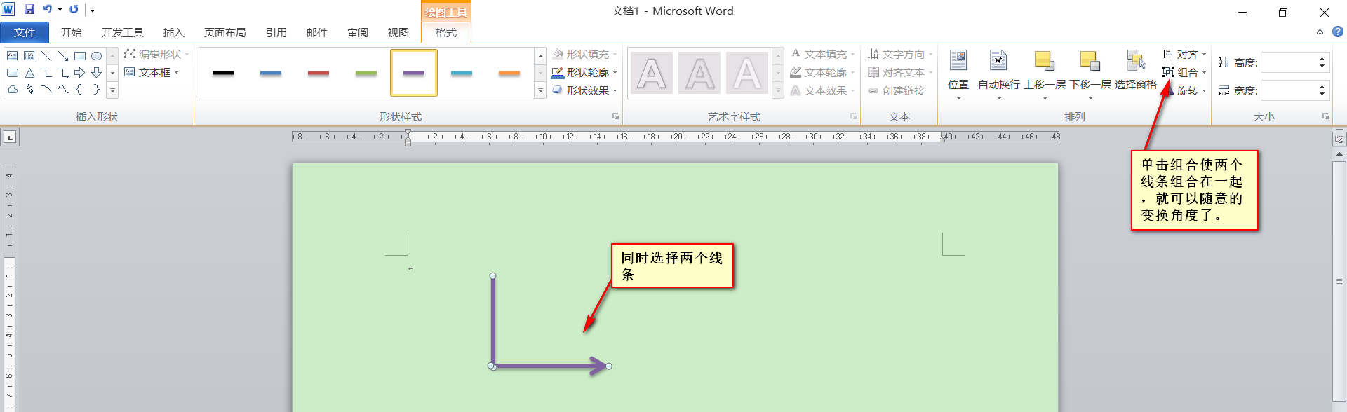Minimize the ribbon with the caret icon
1347x412 pixels.
[1320, 32]
